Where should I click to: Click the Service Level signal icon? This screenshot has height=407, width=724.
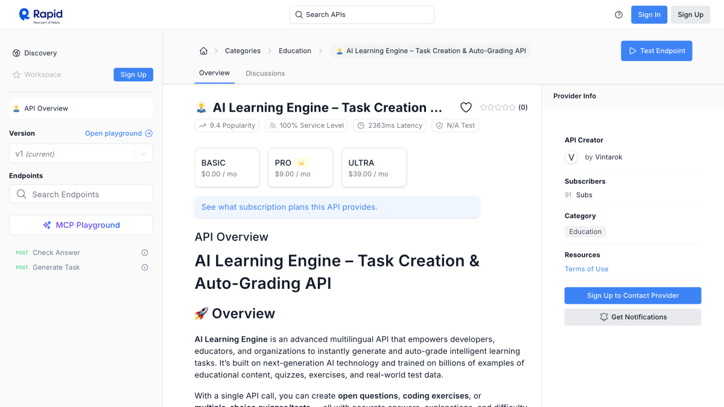pyautogui.click(x=272, y=125)
